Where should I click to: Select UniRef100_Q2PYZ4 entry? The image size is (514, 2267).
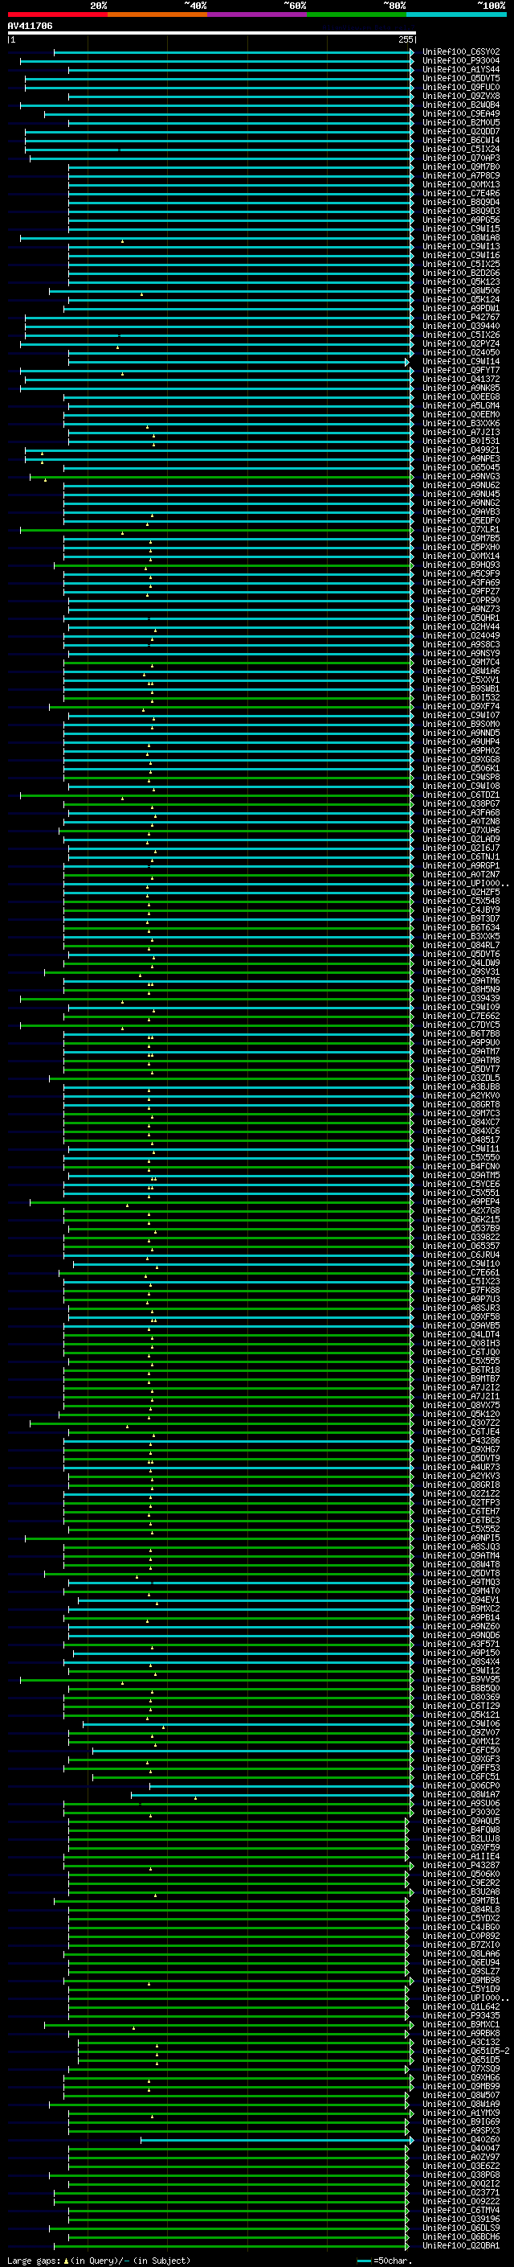[460, 344]
